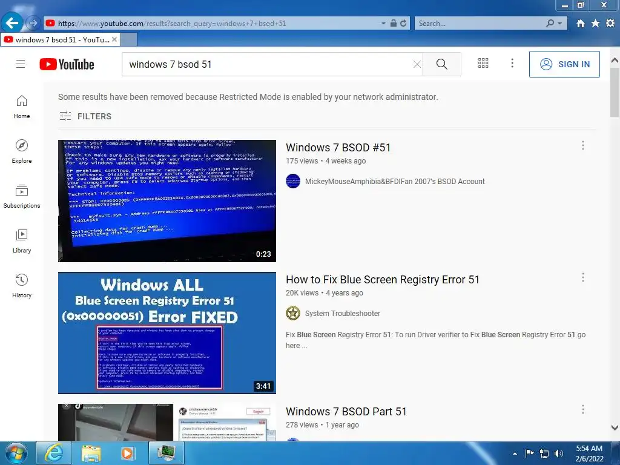The height and width of the screenshot is (465, 620).
Task: Open YouTube settings three-dot menu
Action: click(x=512, y=63)
